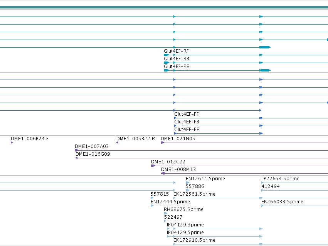Select the IP04129.5prime EST label
Viewport: 328px width, 246px height.
pos(185,233)
